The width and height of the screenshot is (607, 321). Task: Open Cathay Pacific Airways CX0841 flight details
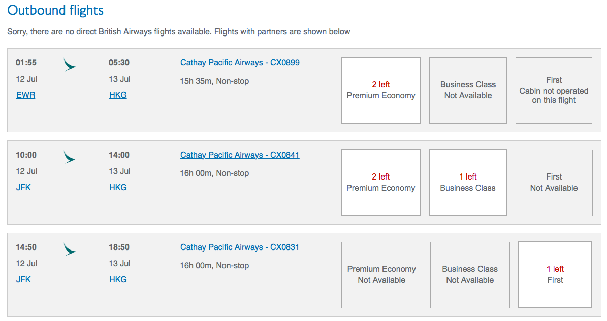click(240, 155)
